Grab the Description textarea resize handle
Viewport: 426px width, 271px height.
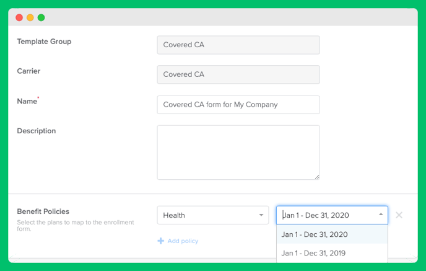(x=317, y=177)
